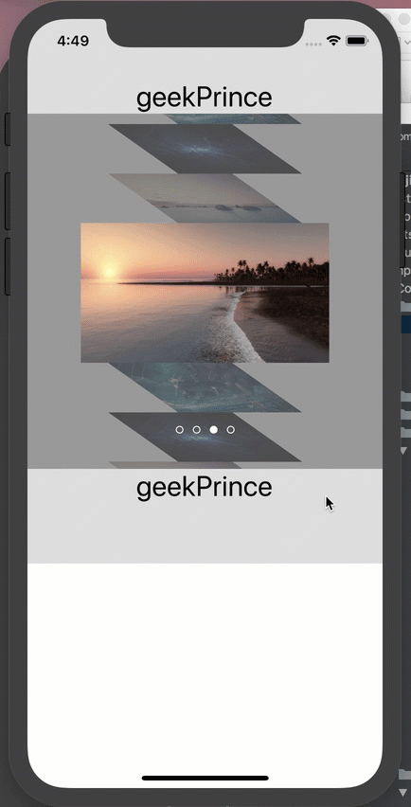Tap the filled third page indicator dot
Screen dimensions: 411x807
pyautogui.click(x=214, y=429)
